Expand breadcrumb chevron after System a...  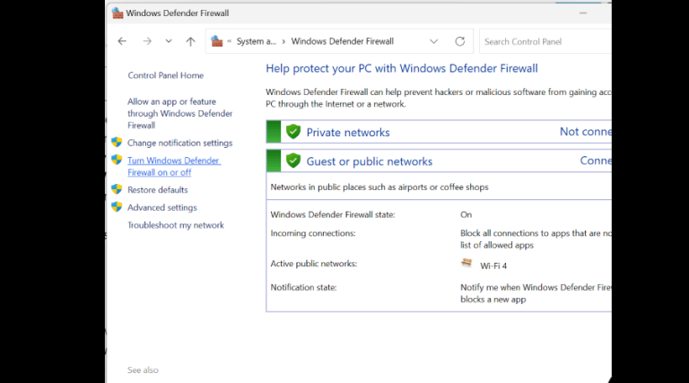point(283,41)
